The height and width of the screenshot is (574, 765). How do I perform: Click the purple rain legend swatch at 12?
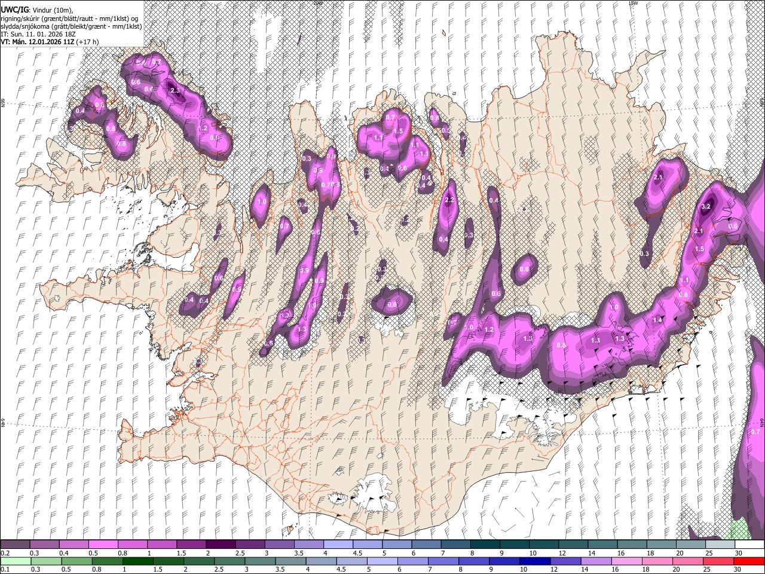(565, 561)
